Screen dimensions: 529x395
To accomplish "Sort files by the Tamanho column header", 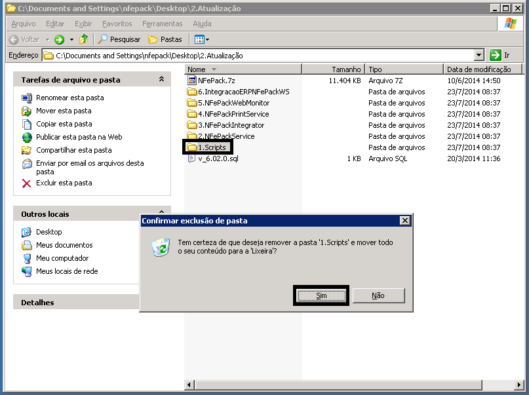I will (346, 69).
